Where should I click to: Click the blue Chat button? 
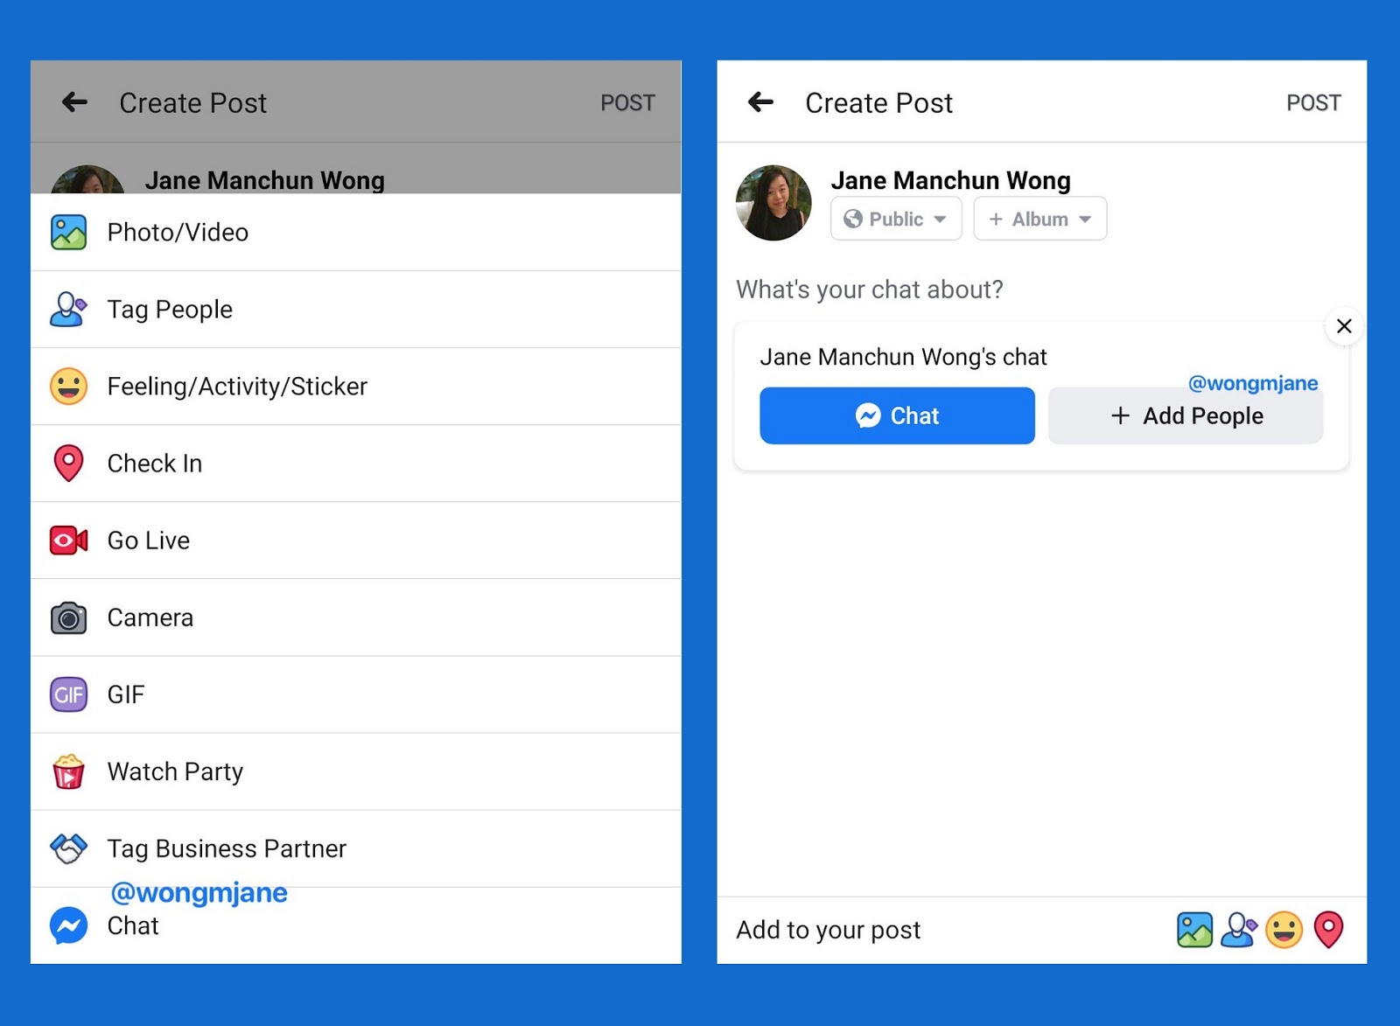pos(896,415)
